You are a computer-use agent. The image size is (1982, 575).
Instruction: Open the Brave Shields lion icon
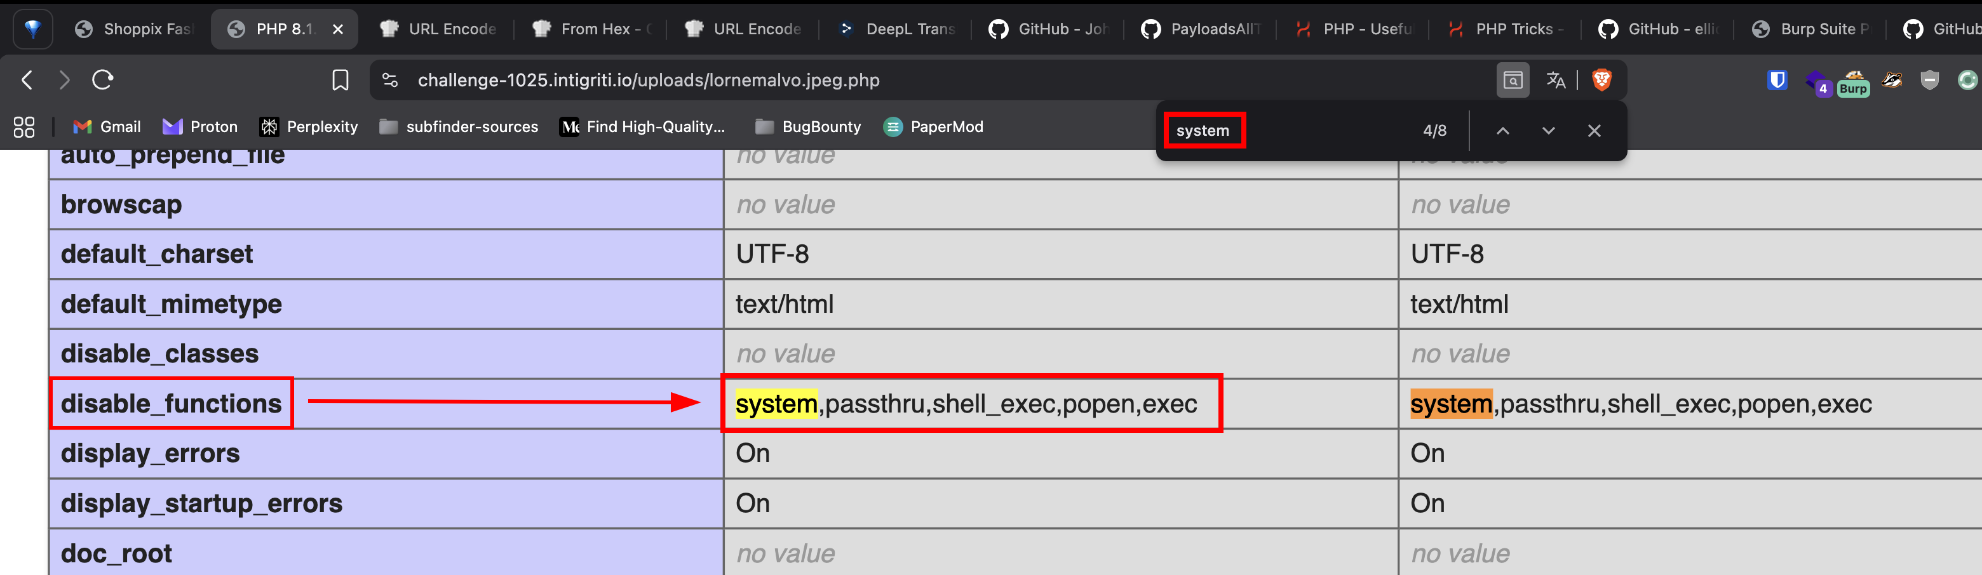1602,80
